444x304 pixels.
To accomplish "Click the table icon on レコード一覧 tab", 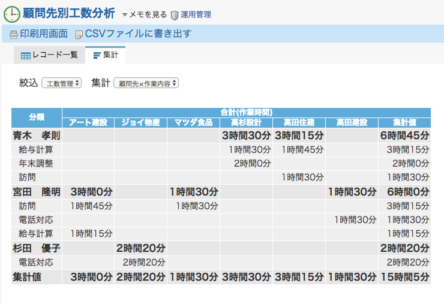I will (x=26, y=56).
